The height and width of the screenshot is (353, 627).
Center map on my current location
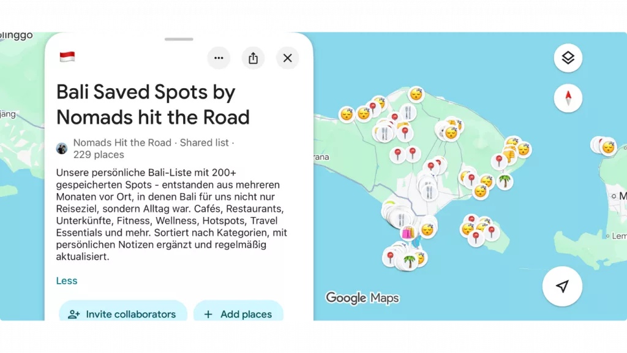pyautogui.click(x=562, y=286)
